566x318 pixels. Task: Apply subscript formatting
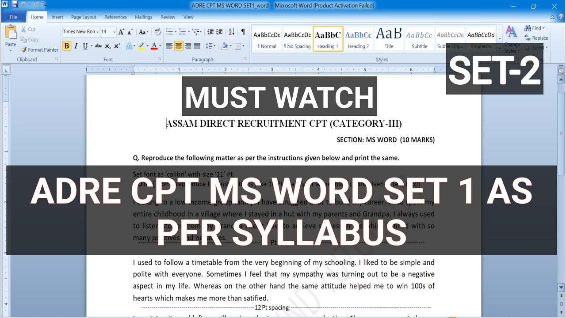108,46
